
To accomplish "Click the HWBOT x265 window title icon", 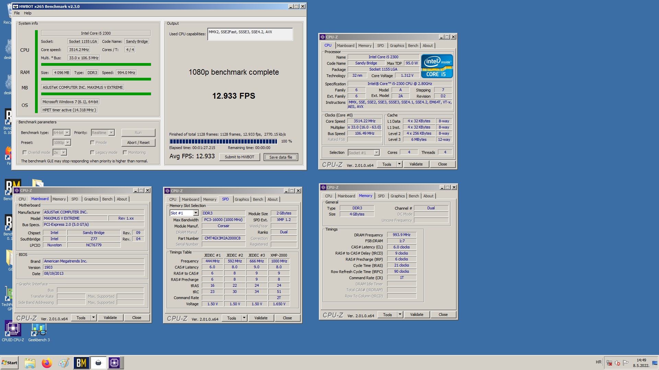I will tap(15, 7).
